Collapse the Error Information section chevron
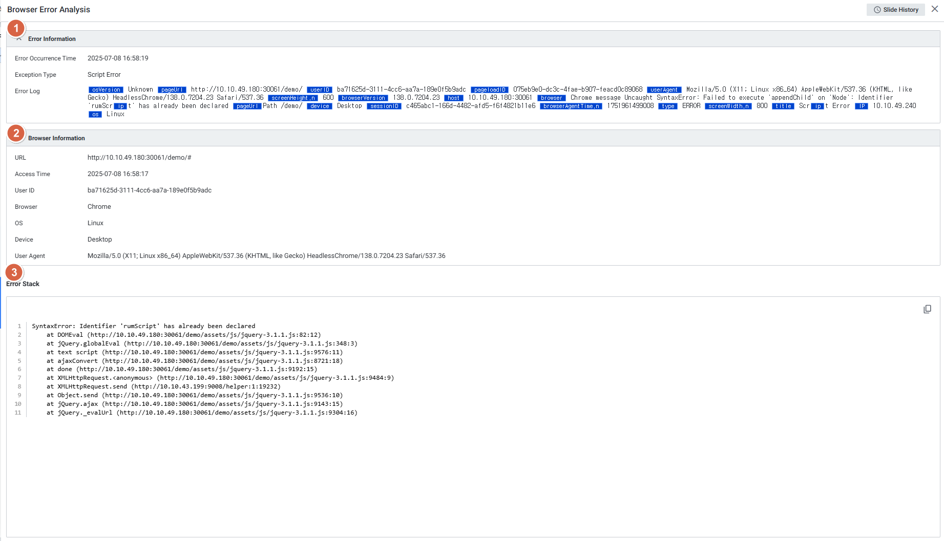The height and width of the screenshot is (541, 944). (x=19, y=39)
